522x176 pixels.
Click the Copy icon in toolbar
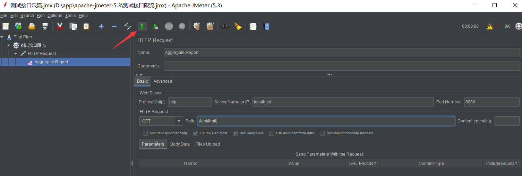73,26
